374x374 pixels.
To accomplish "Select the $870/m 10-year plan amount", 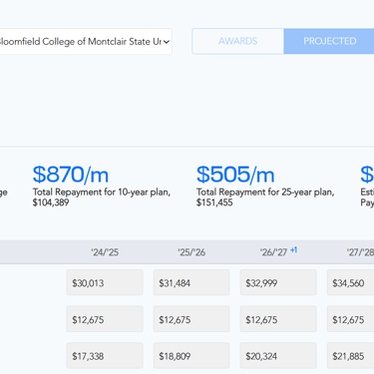I will pyautogui.click(x=71, y=175).
